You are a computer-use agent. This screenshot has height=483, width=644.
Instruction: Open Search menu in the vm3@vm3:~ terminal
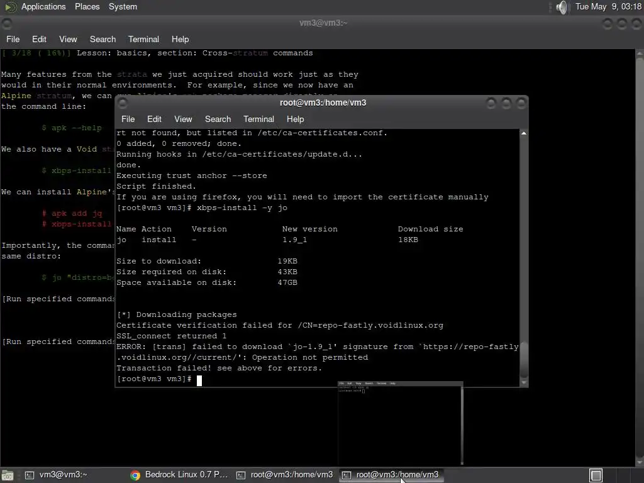tap(103, 40)
